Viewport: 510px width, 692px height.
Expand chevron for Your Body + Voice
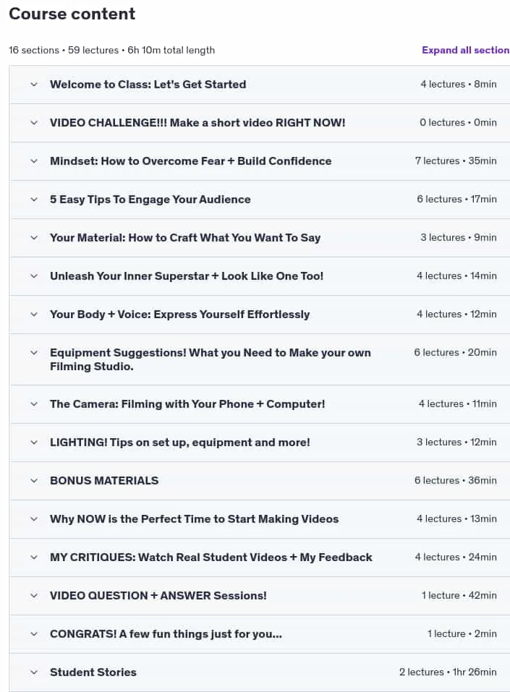[34, 315]
